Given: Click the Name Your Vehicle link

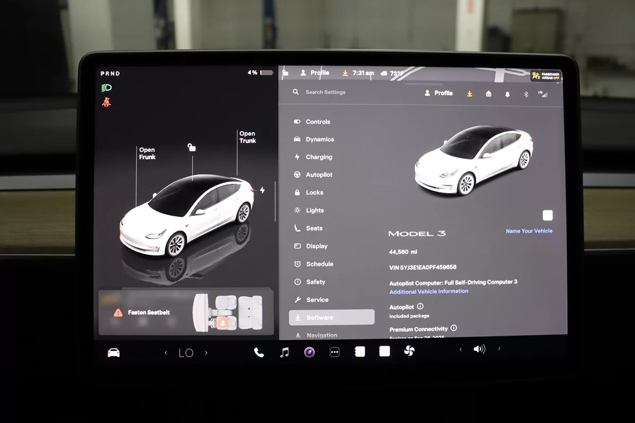Looking at the screenshot, I should (529, 231).
